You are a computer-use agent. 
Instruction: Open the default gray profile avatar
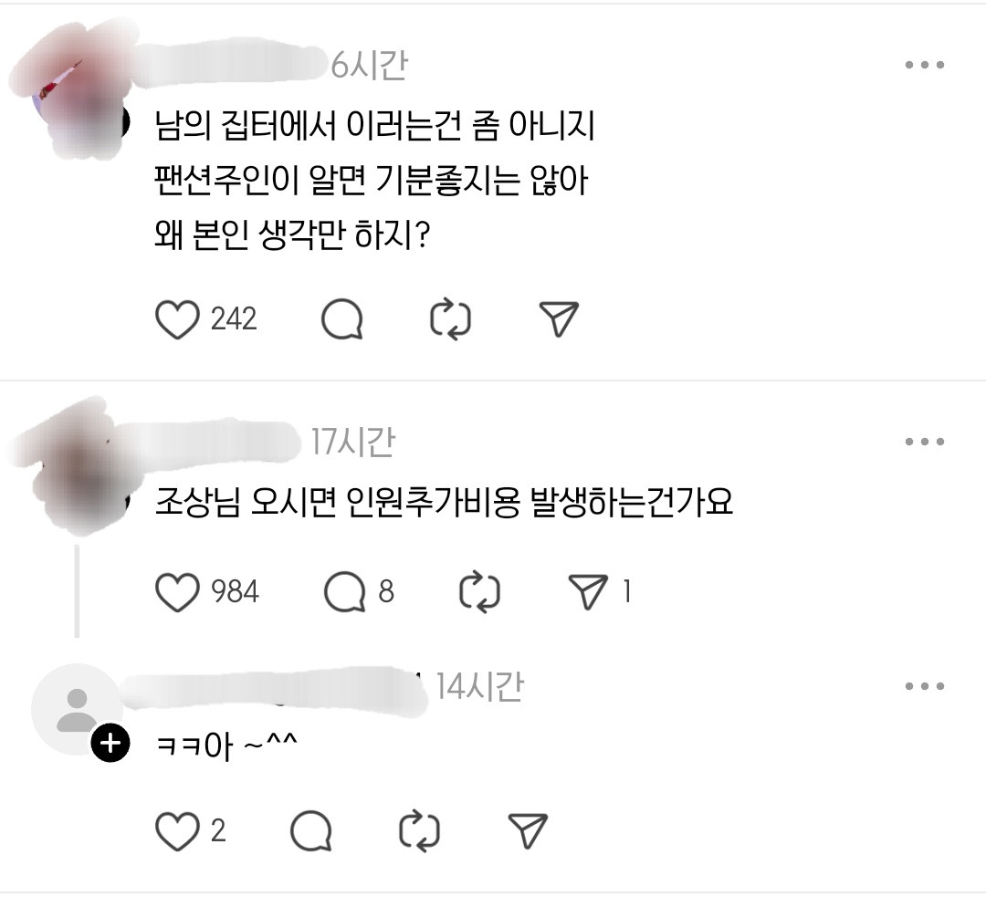point(77,710)
